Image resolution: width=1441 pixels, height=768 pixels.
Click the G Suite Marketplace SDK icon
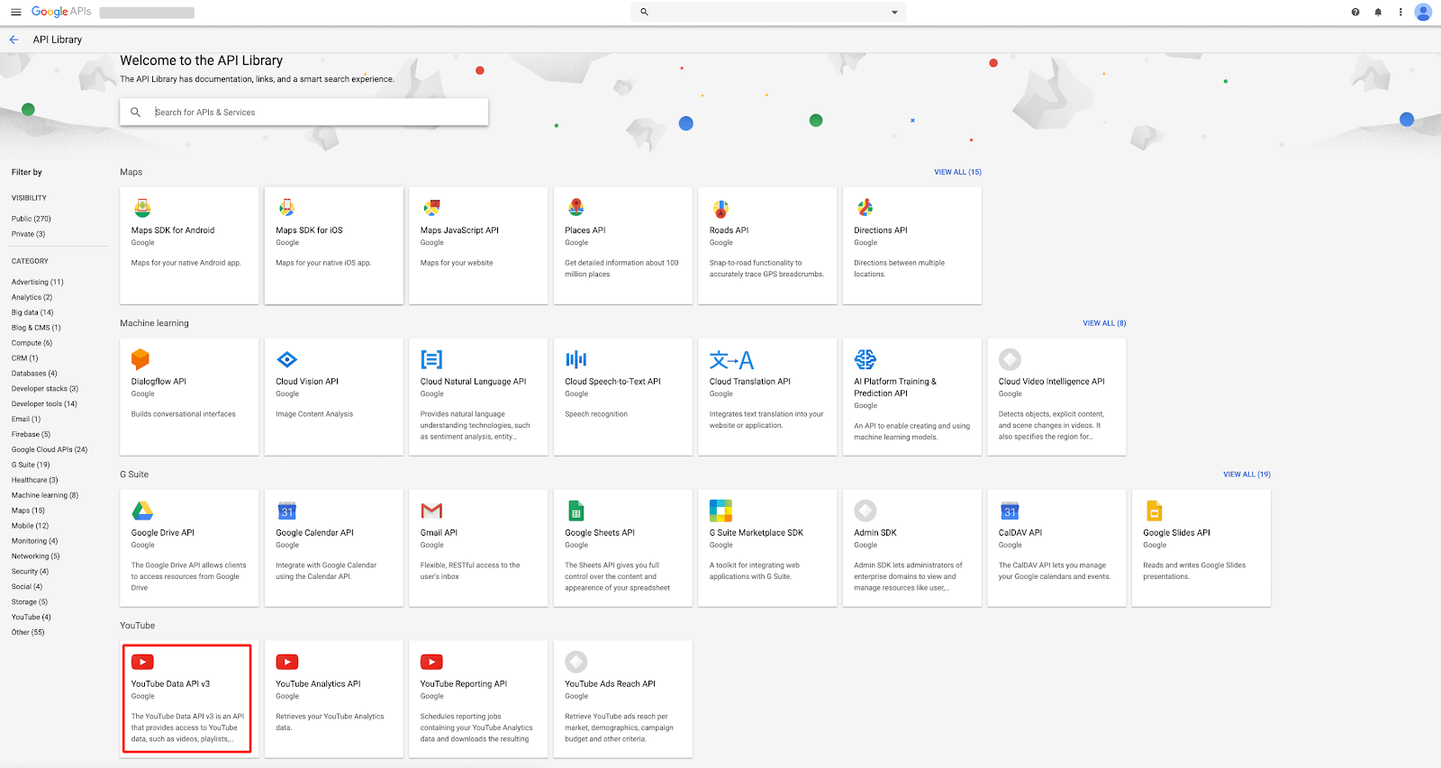(720, 510)
